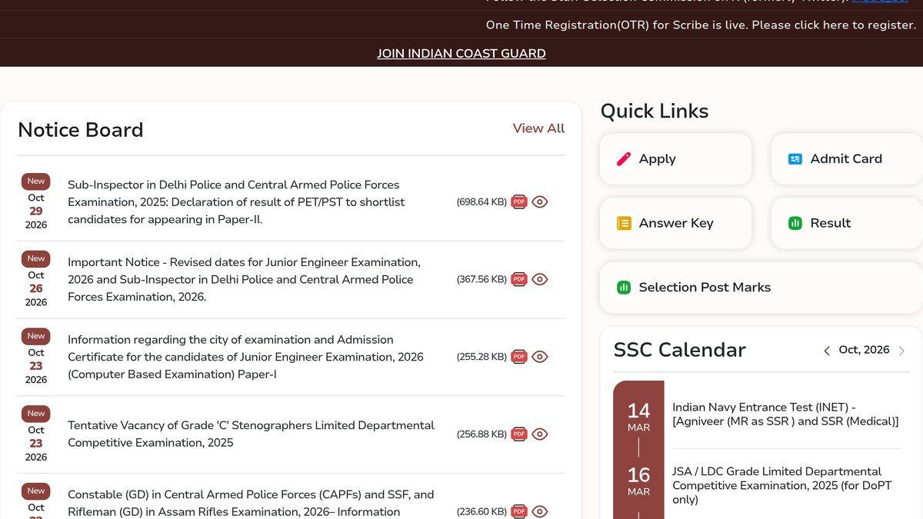Click the Notice Board heading
The height and width of the screenshot is (519, 923).
(x=81, y=130)
